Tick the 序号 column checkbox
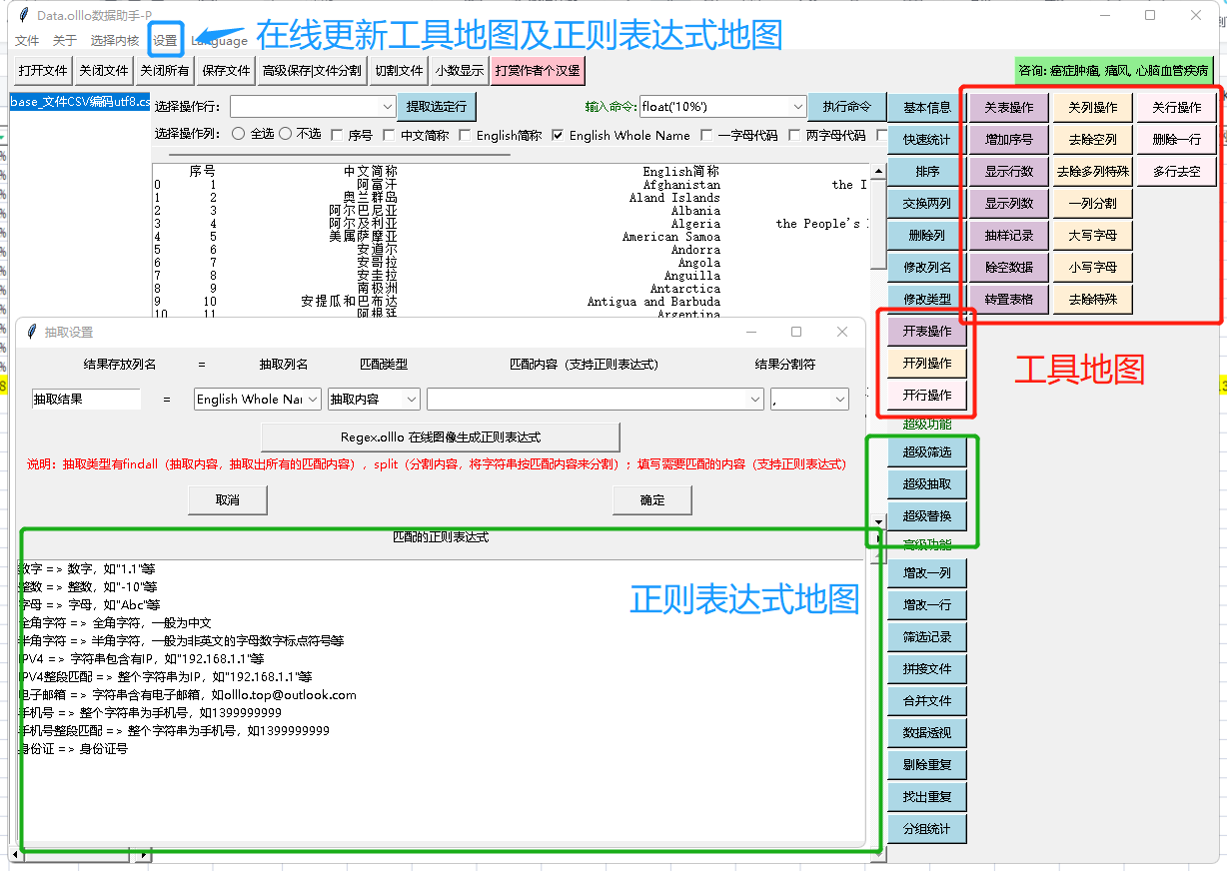 337,135
